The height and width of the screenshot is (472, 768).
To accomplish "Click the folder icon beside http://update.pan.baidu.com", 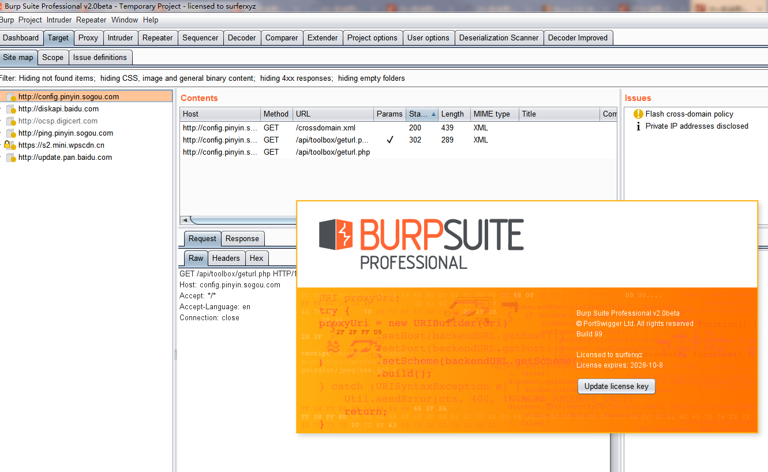I will pyautogui.click(x=10, y=157).
